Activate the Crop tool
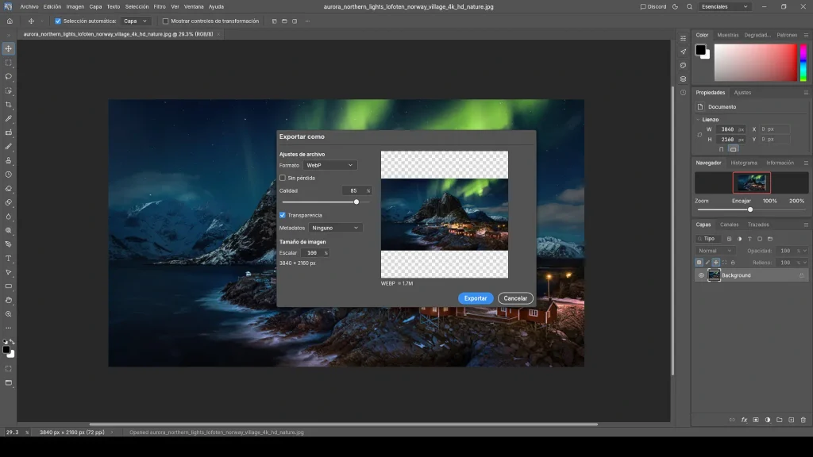 8,105
